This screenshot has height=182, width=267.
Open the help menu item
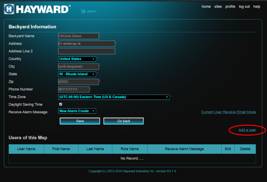(x=257, y=7)
